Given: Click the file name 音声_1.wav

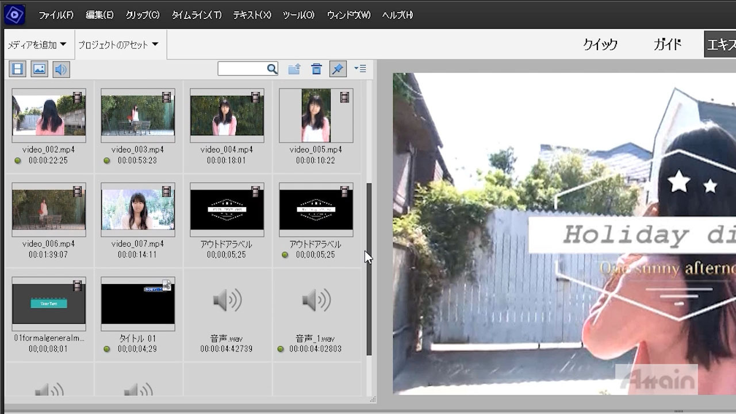Looking at the screenshot, I should click(316, 338).
